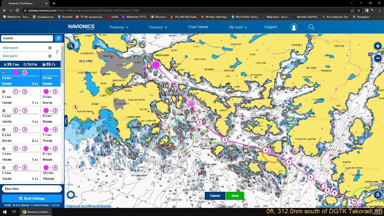The width and height of the screenshot is (384, 216).
Task: Click the End point input
Action: click(25, 56)
